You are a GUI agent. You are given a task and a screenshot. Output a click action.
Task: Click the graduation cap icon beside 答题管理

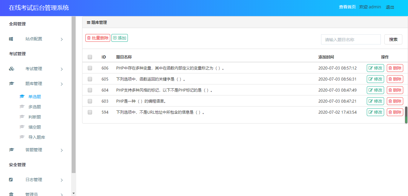click(11, 150)
